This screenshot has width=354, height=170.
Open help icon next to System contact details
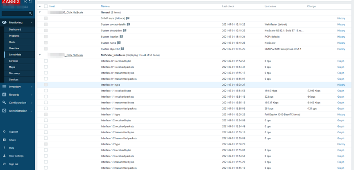coord(129,25)
